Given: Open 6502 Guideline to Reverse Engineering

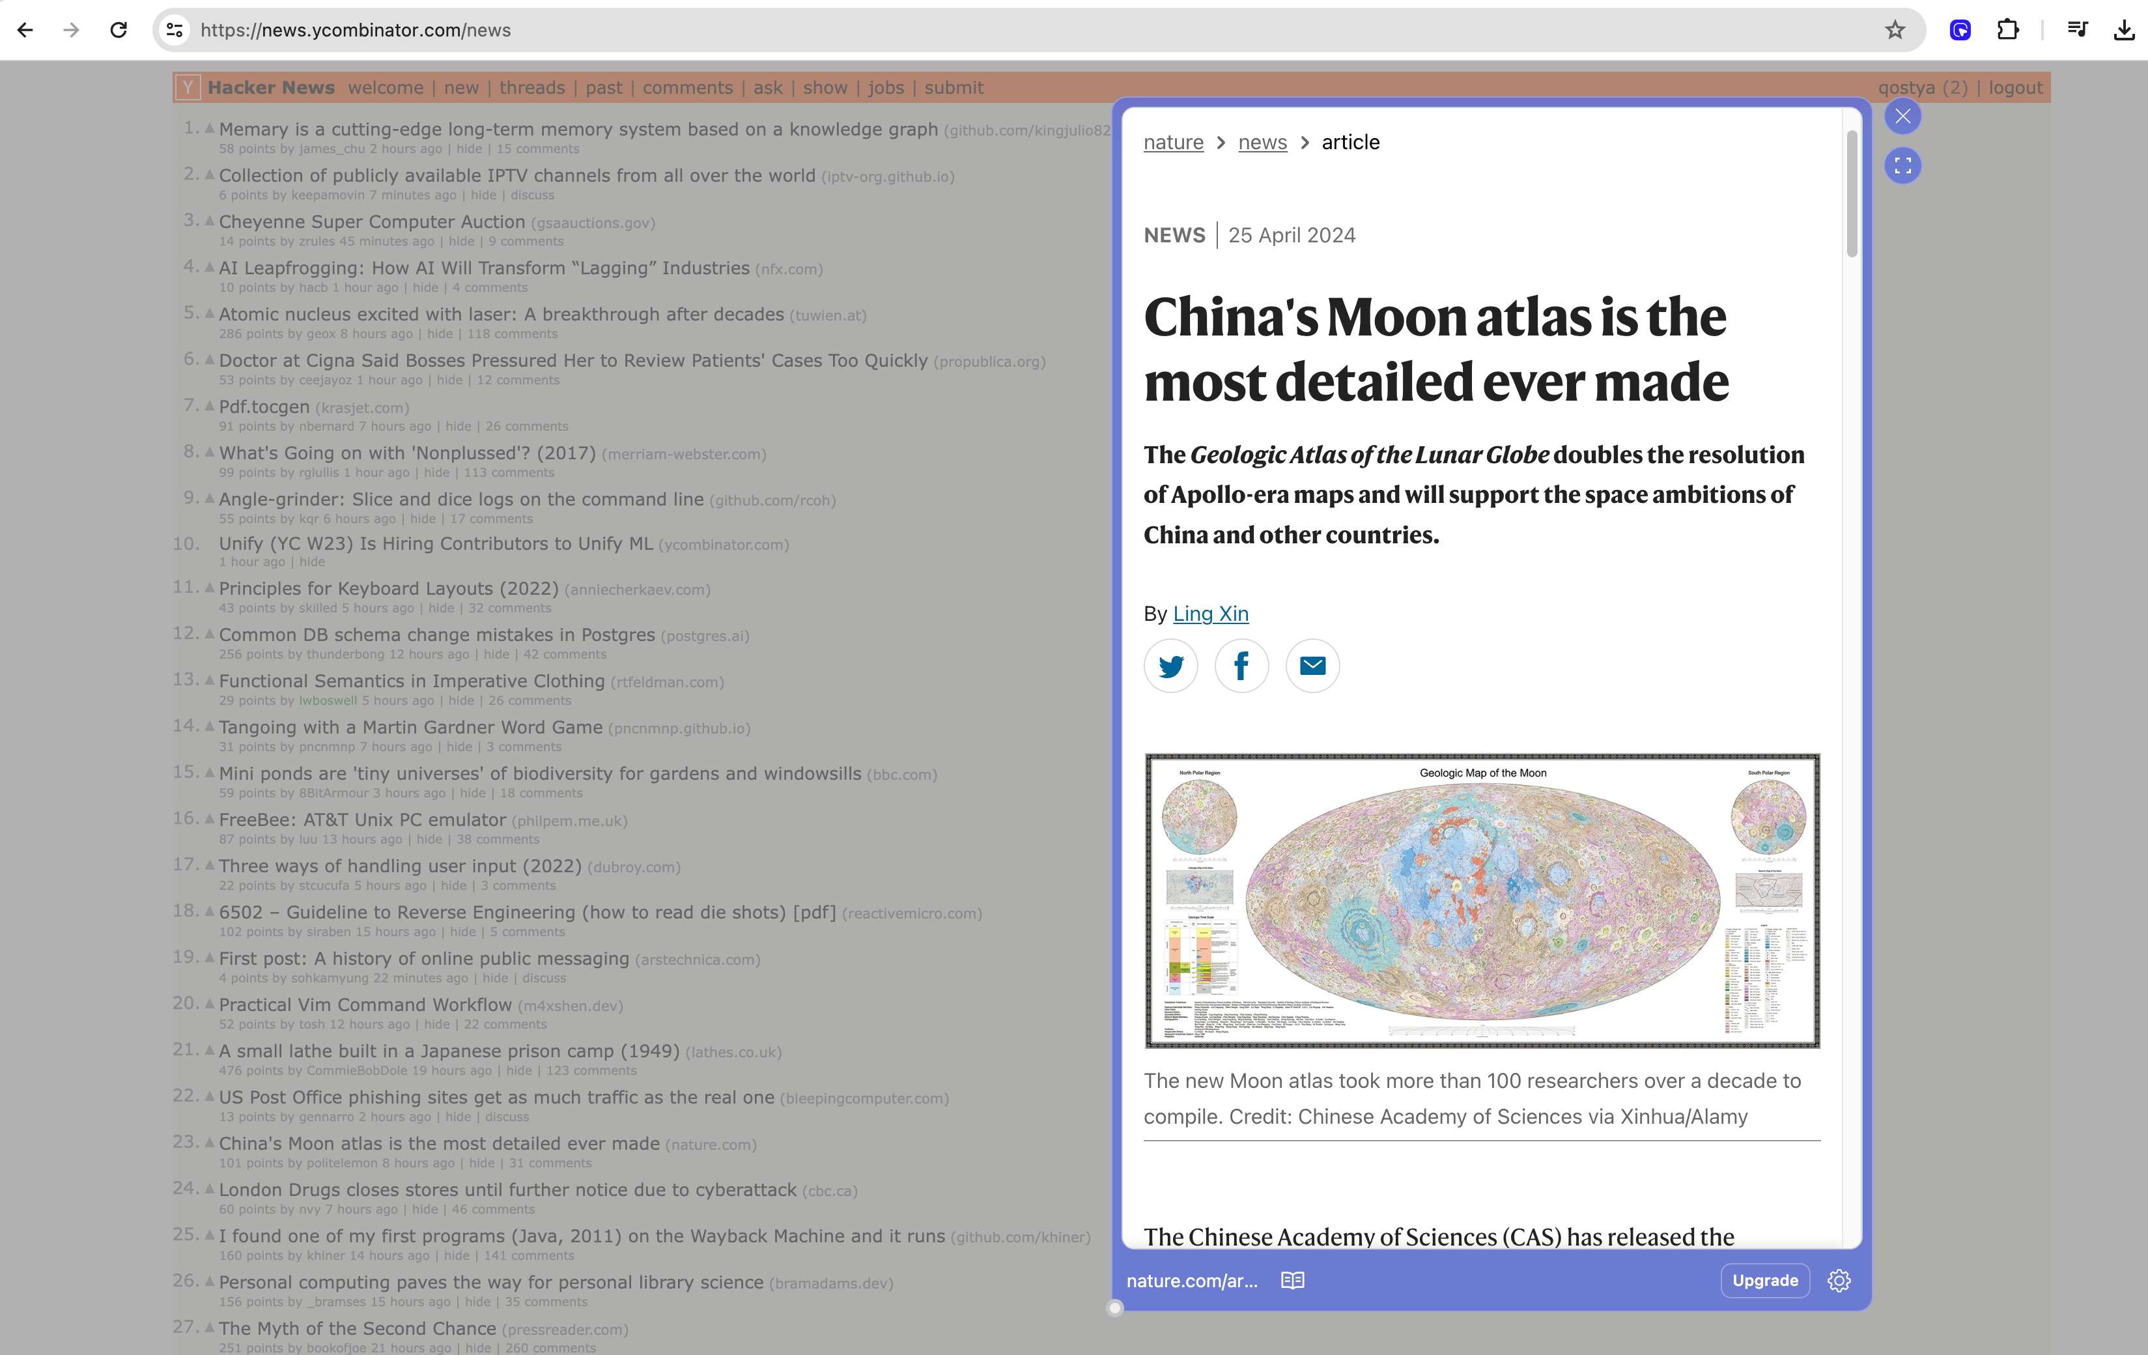Looking at the screenshot, I should click(527, 911).
